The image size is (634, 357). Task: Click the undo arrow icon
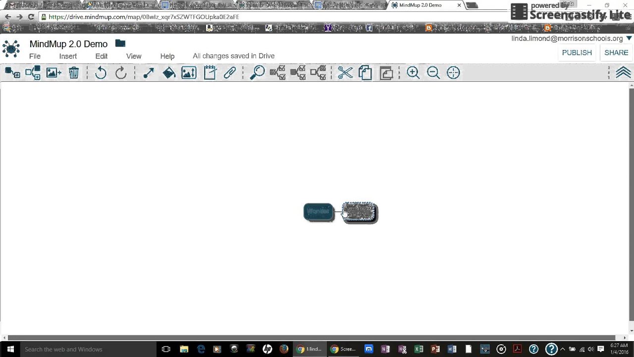101,73
